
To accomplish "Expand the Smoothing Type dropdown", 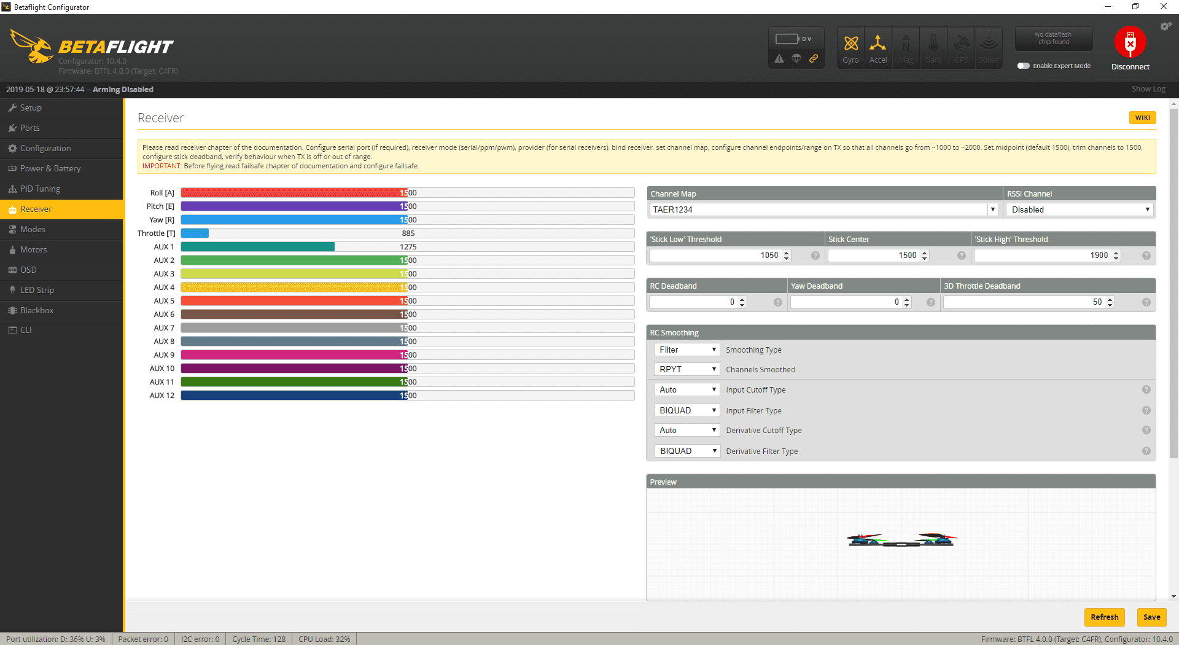I will (687, 350).
